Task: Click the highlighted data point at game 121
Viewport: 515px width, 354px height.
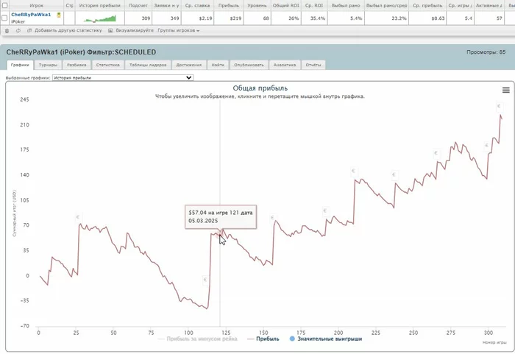Action: point(220,234)
